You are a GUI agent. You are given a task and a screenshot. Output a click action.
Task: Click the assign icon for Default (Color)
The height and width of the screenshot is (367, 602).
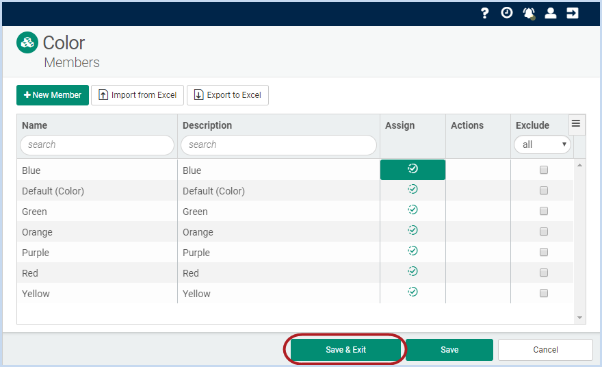point(413,189)
